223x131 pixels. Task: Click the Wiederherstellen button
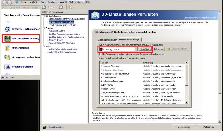(178, 49)
